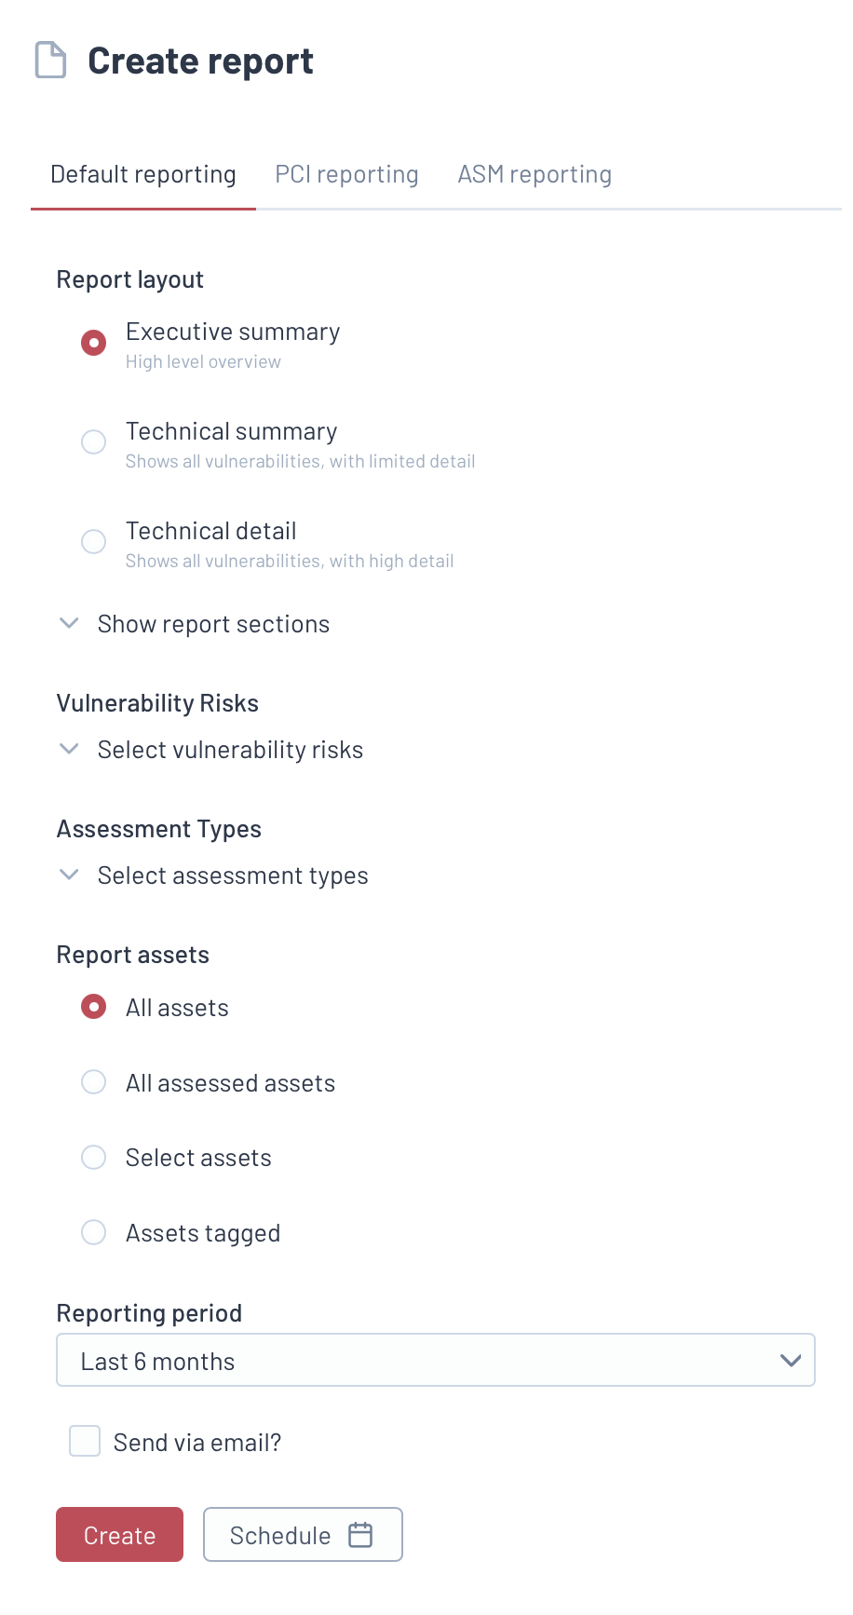853x1615 pixels.
Task: Expand Select assessment types
Action: tap(233, 875)
